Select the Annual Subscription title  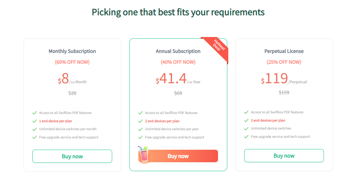178,51
